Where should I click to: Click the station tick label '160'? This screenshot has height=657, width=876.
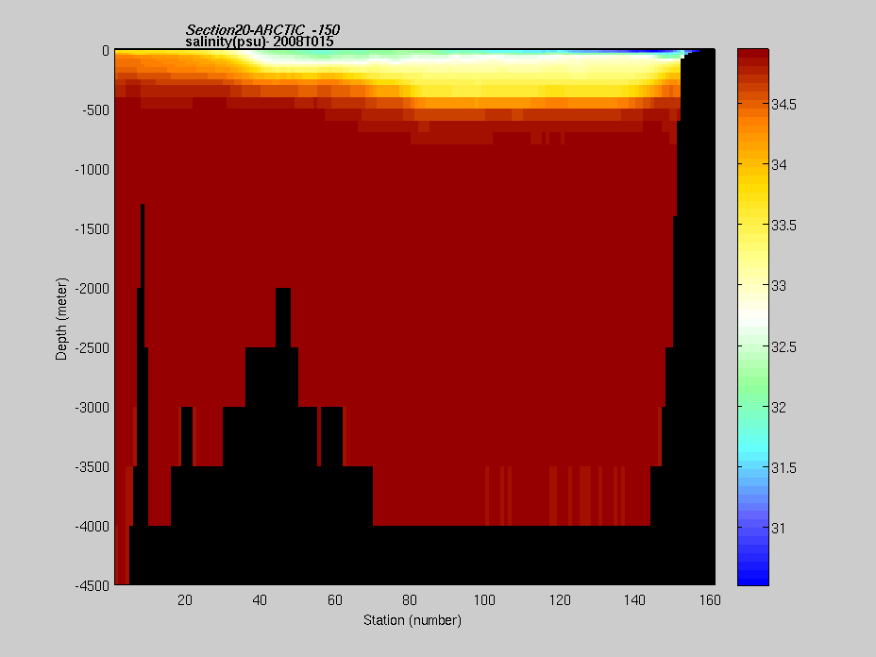click(710, 600)
